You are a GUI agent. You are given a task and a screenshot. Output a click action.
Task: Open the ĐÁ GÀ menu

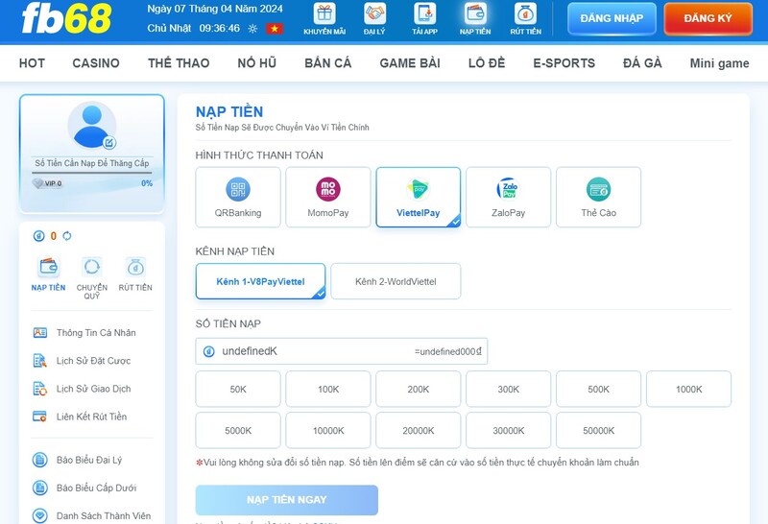642,63
